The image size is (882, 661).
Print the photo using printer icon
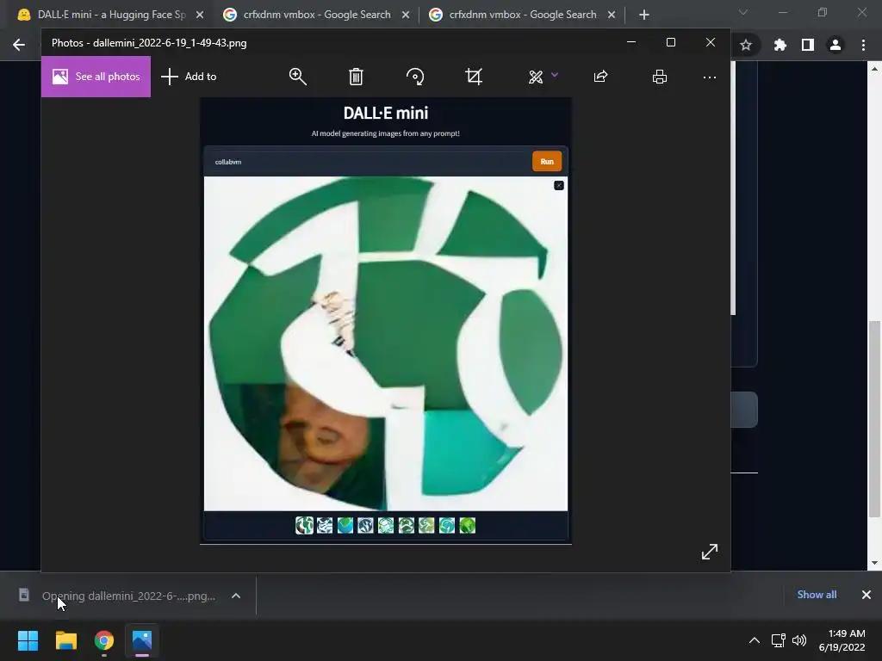click(x=660, y=77)
